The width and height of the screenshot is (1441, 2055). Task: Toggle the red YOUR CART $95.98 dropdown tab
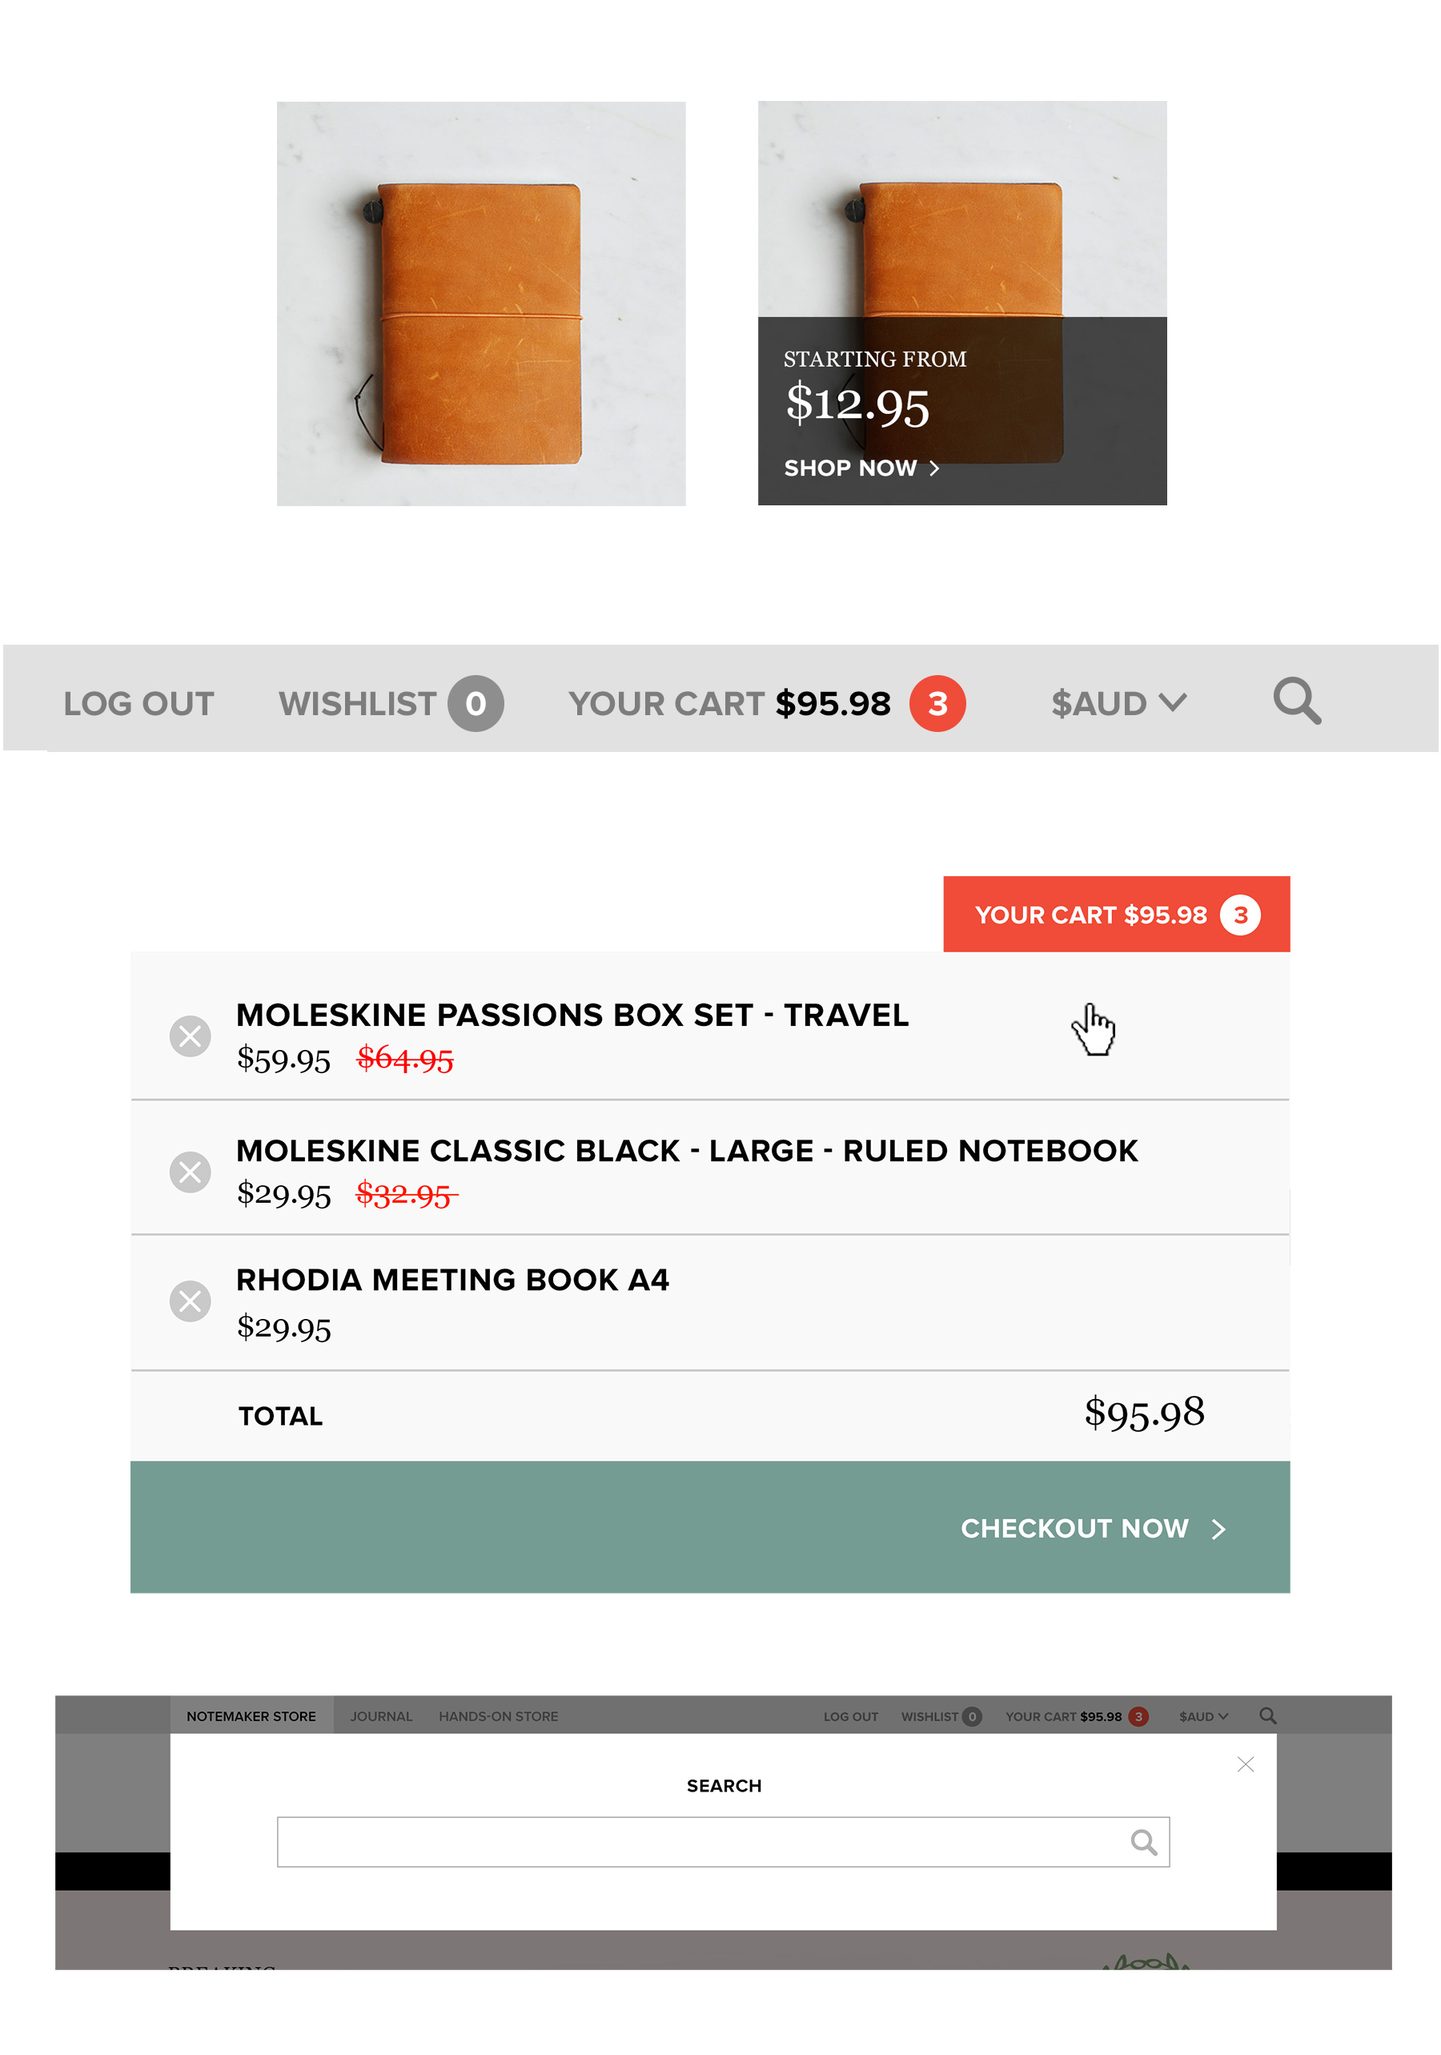(x=1115, y=914)
